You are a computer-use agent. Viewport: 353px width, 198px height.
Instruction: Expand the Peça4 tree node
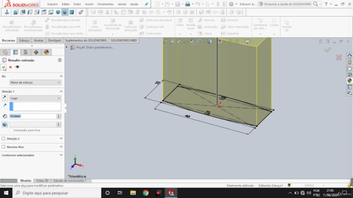click(67, 47)
